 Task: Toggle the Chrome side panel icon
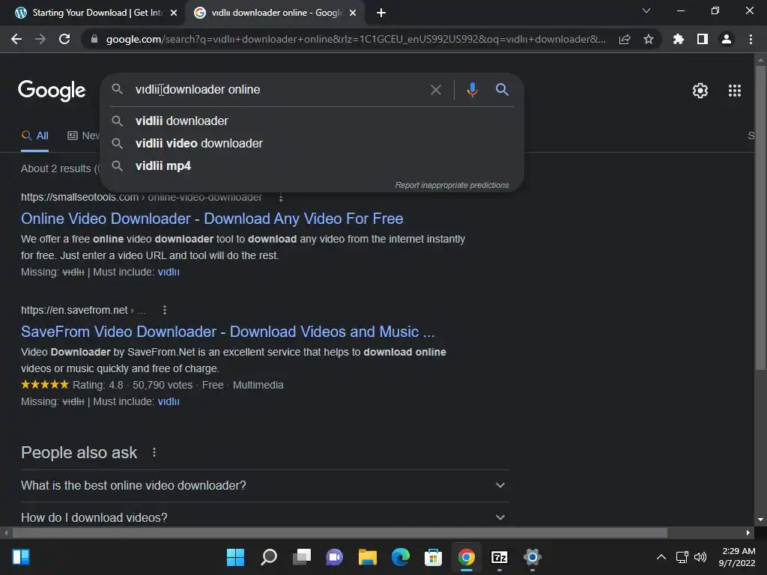coord(703,39)
